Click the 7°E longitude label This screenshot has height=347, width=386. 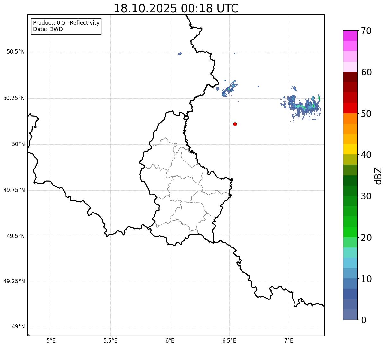[289, 340]
